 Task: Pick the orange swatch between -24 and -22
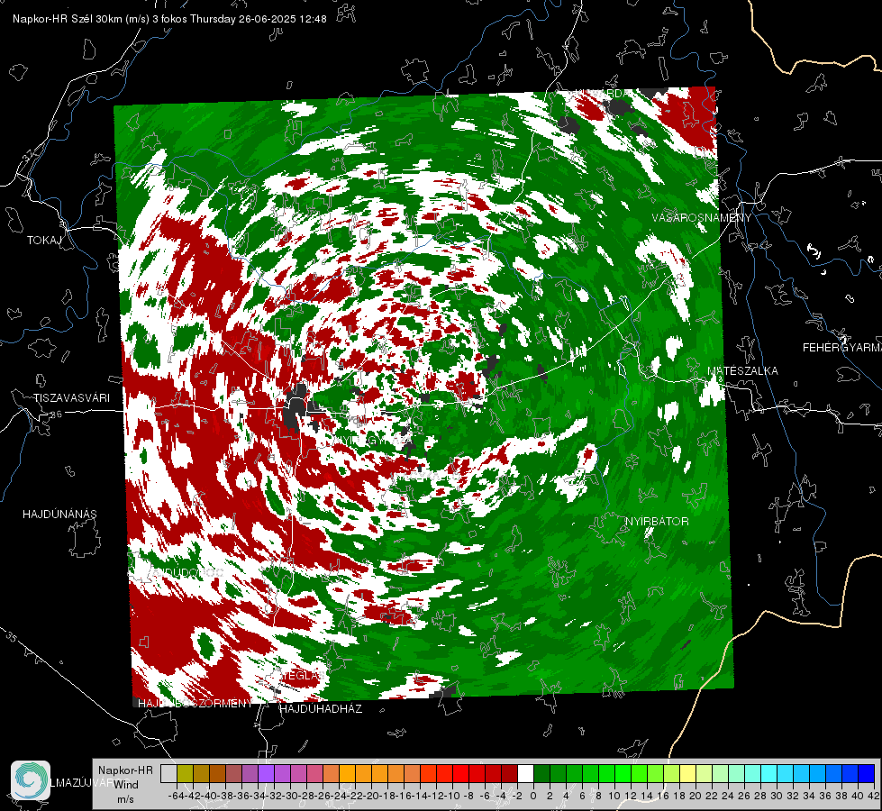(347, 773)
